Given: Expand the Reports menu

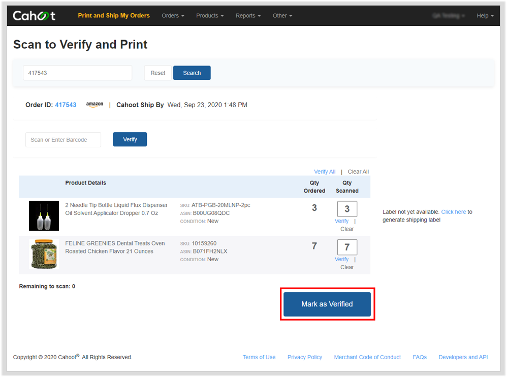Looking at the screenshot, I should [248, 16].
